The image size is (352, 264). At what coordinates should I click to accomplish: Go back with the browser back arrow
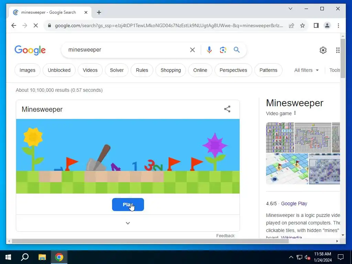point(14,25)
